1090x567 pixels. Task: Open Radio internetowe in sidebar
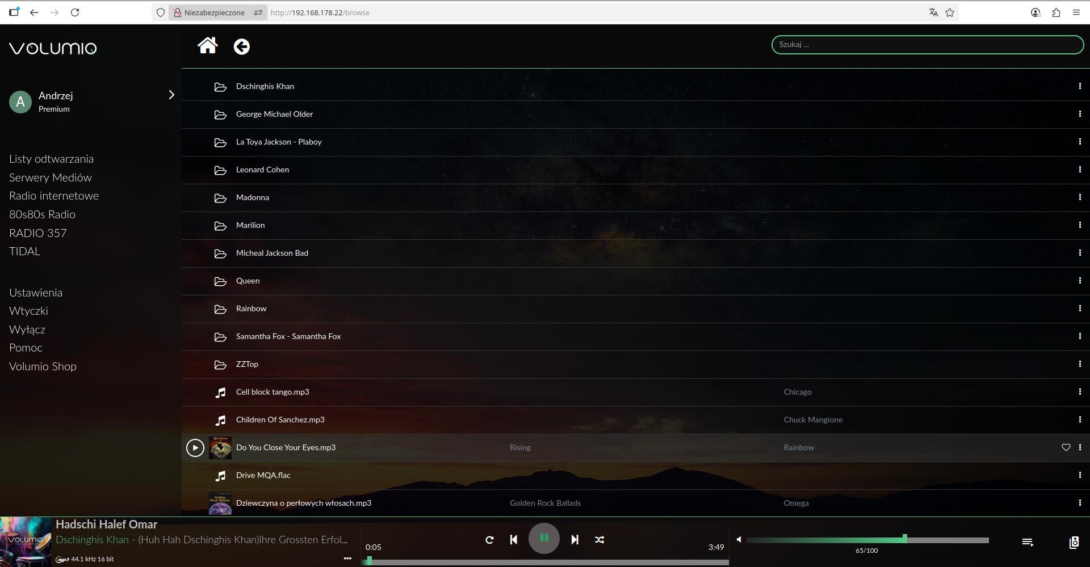(54, 196)
